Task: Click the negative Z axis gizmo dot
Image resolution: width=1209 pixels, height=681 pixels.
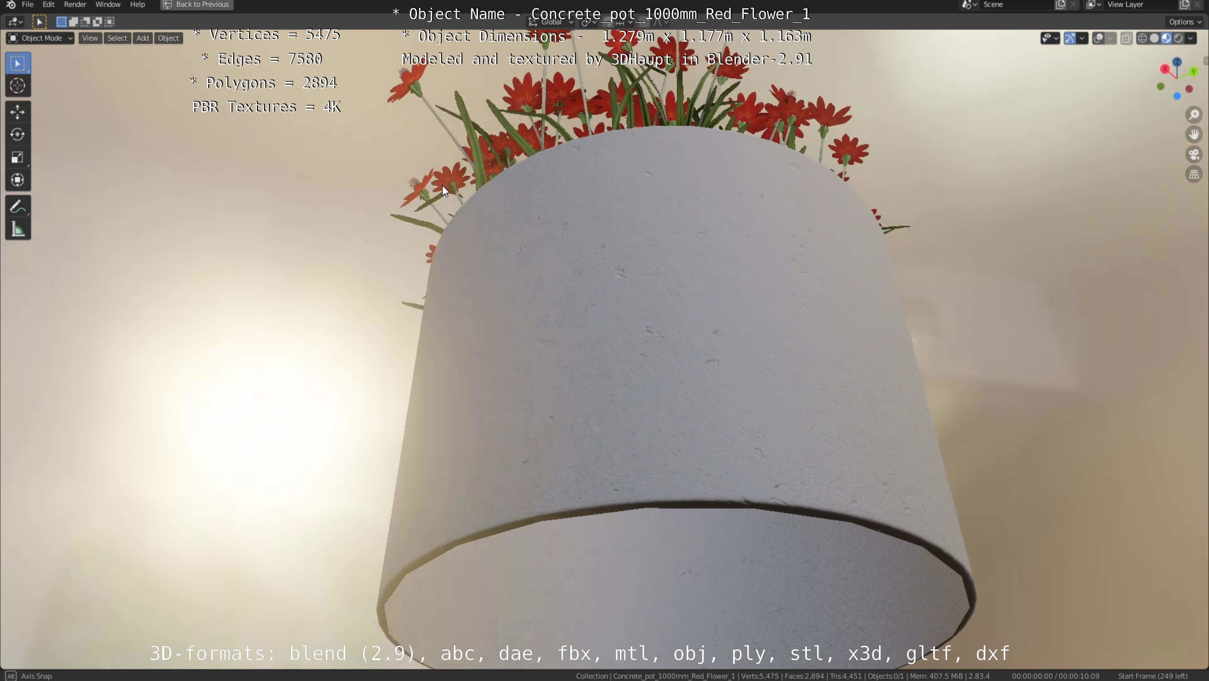Action: [1177, 96]
